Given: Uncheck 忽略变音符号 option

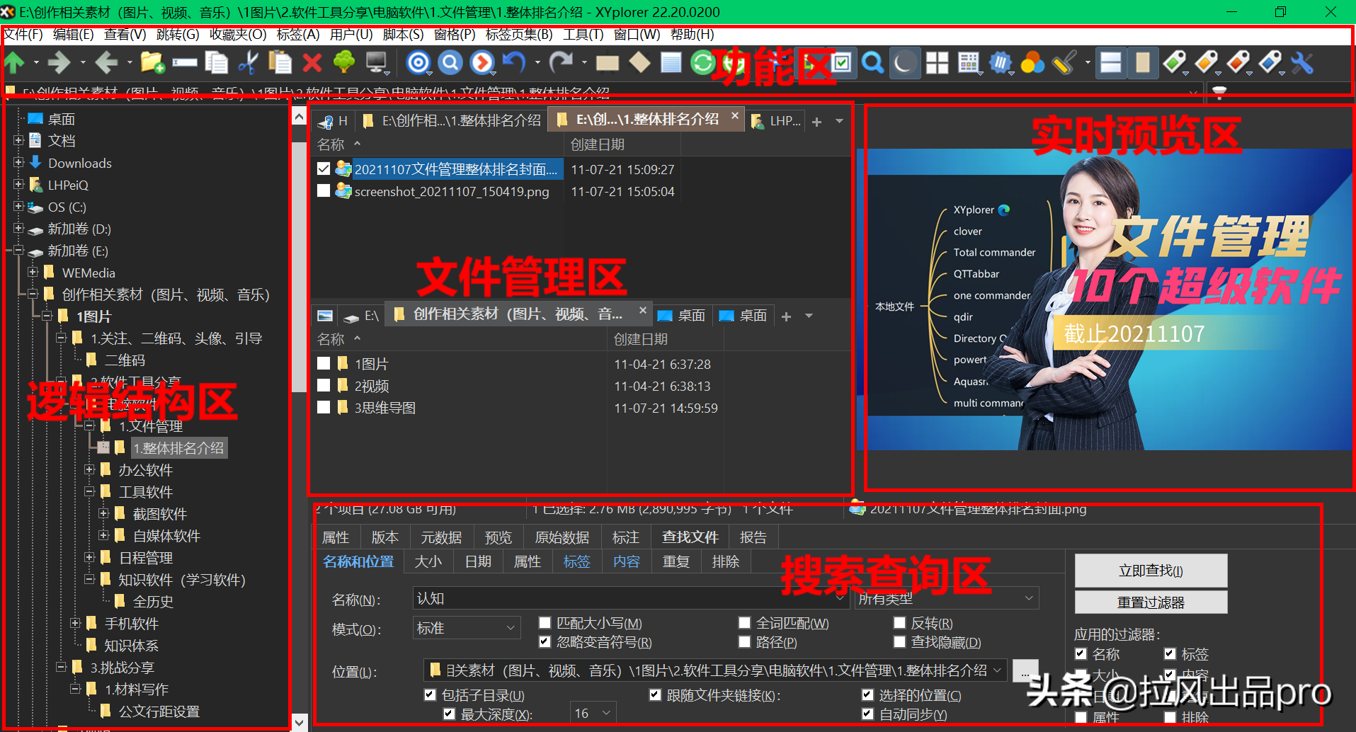Looking at the screenshot, I should (x=545, y=641).
